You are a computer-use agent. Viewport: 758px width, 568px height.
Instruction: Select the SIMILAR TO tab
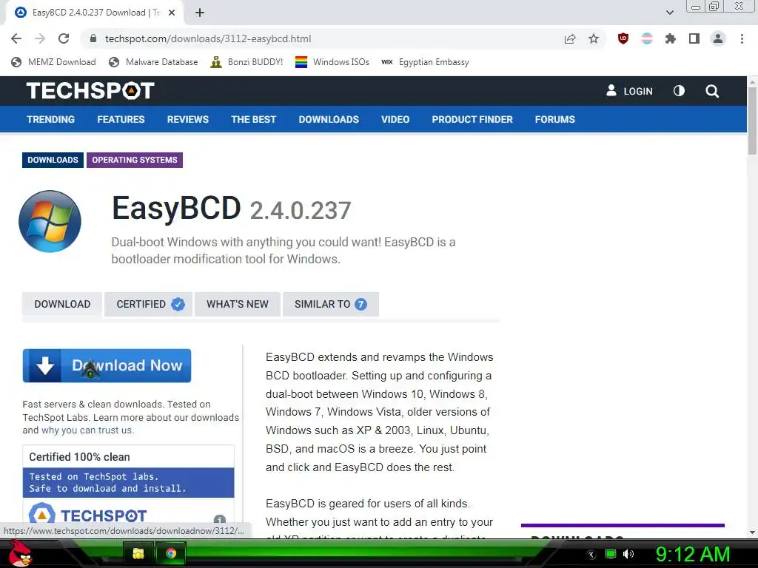[331, 304]
